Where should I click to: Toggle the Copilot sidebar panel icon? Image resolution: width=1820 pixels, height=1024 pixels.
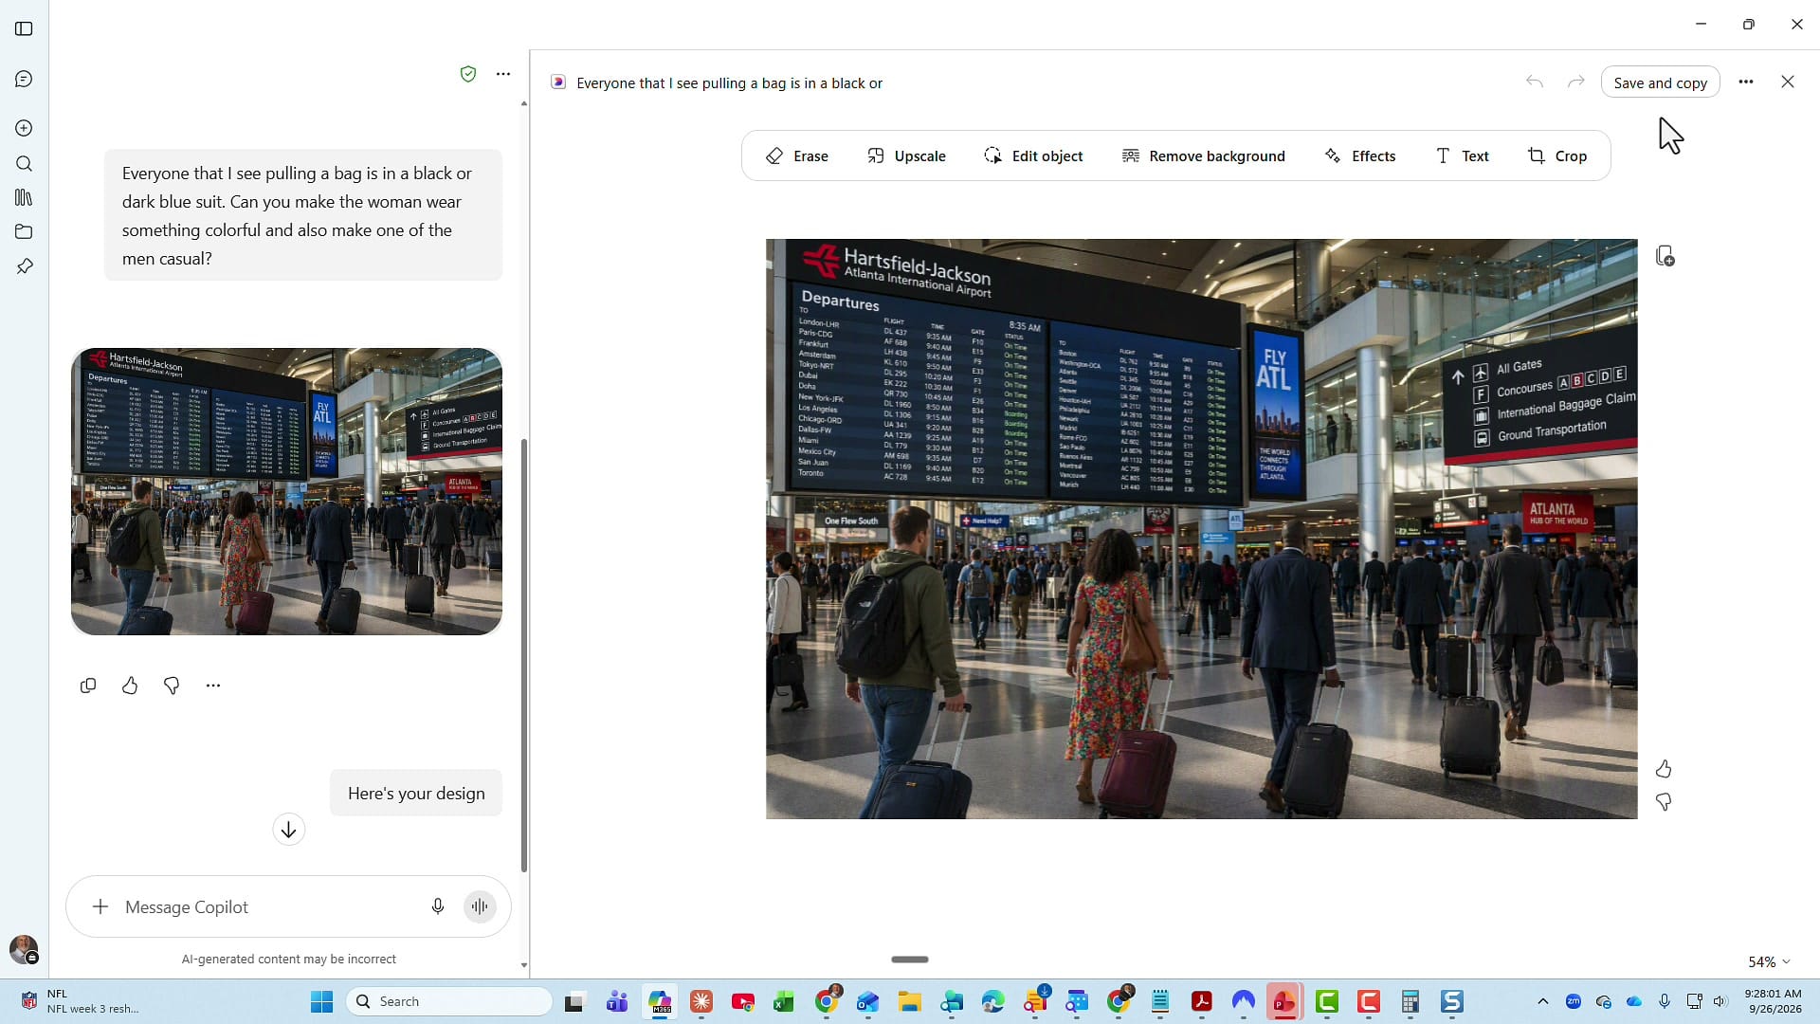click(x=24, y=28)
